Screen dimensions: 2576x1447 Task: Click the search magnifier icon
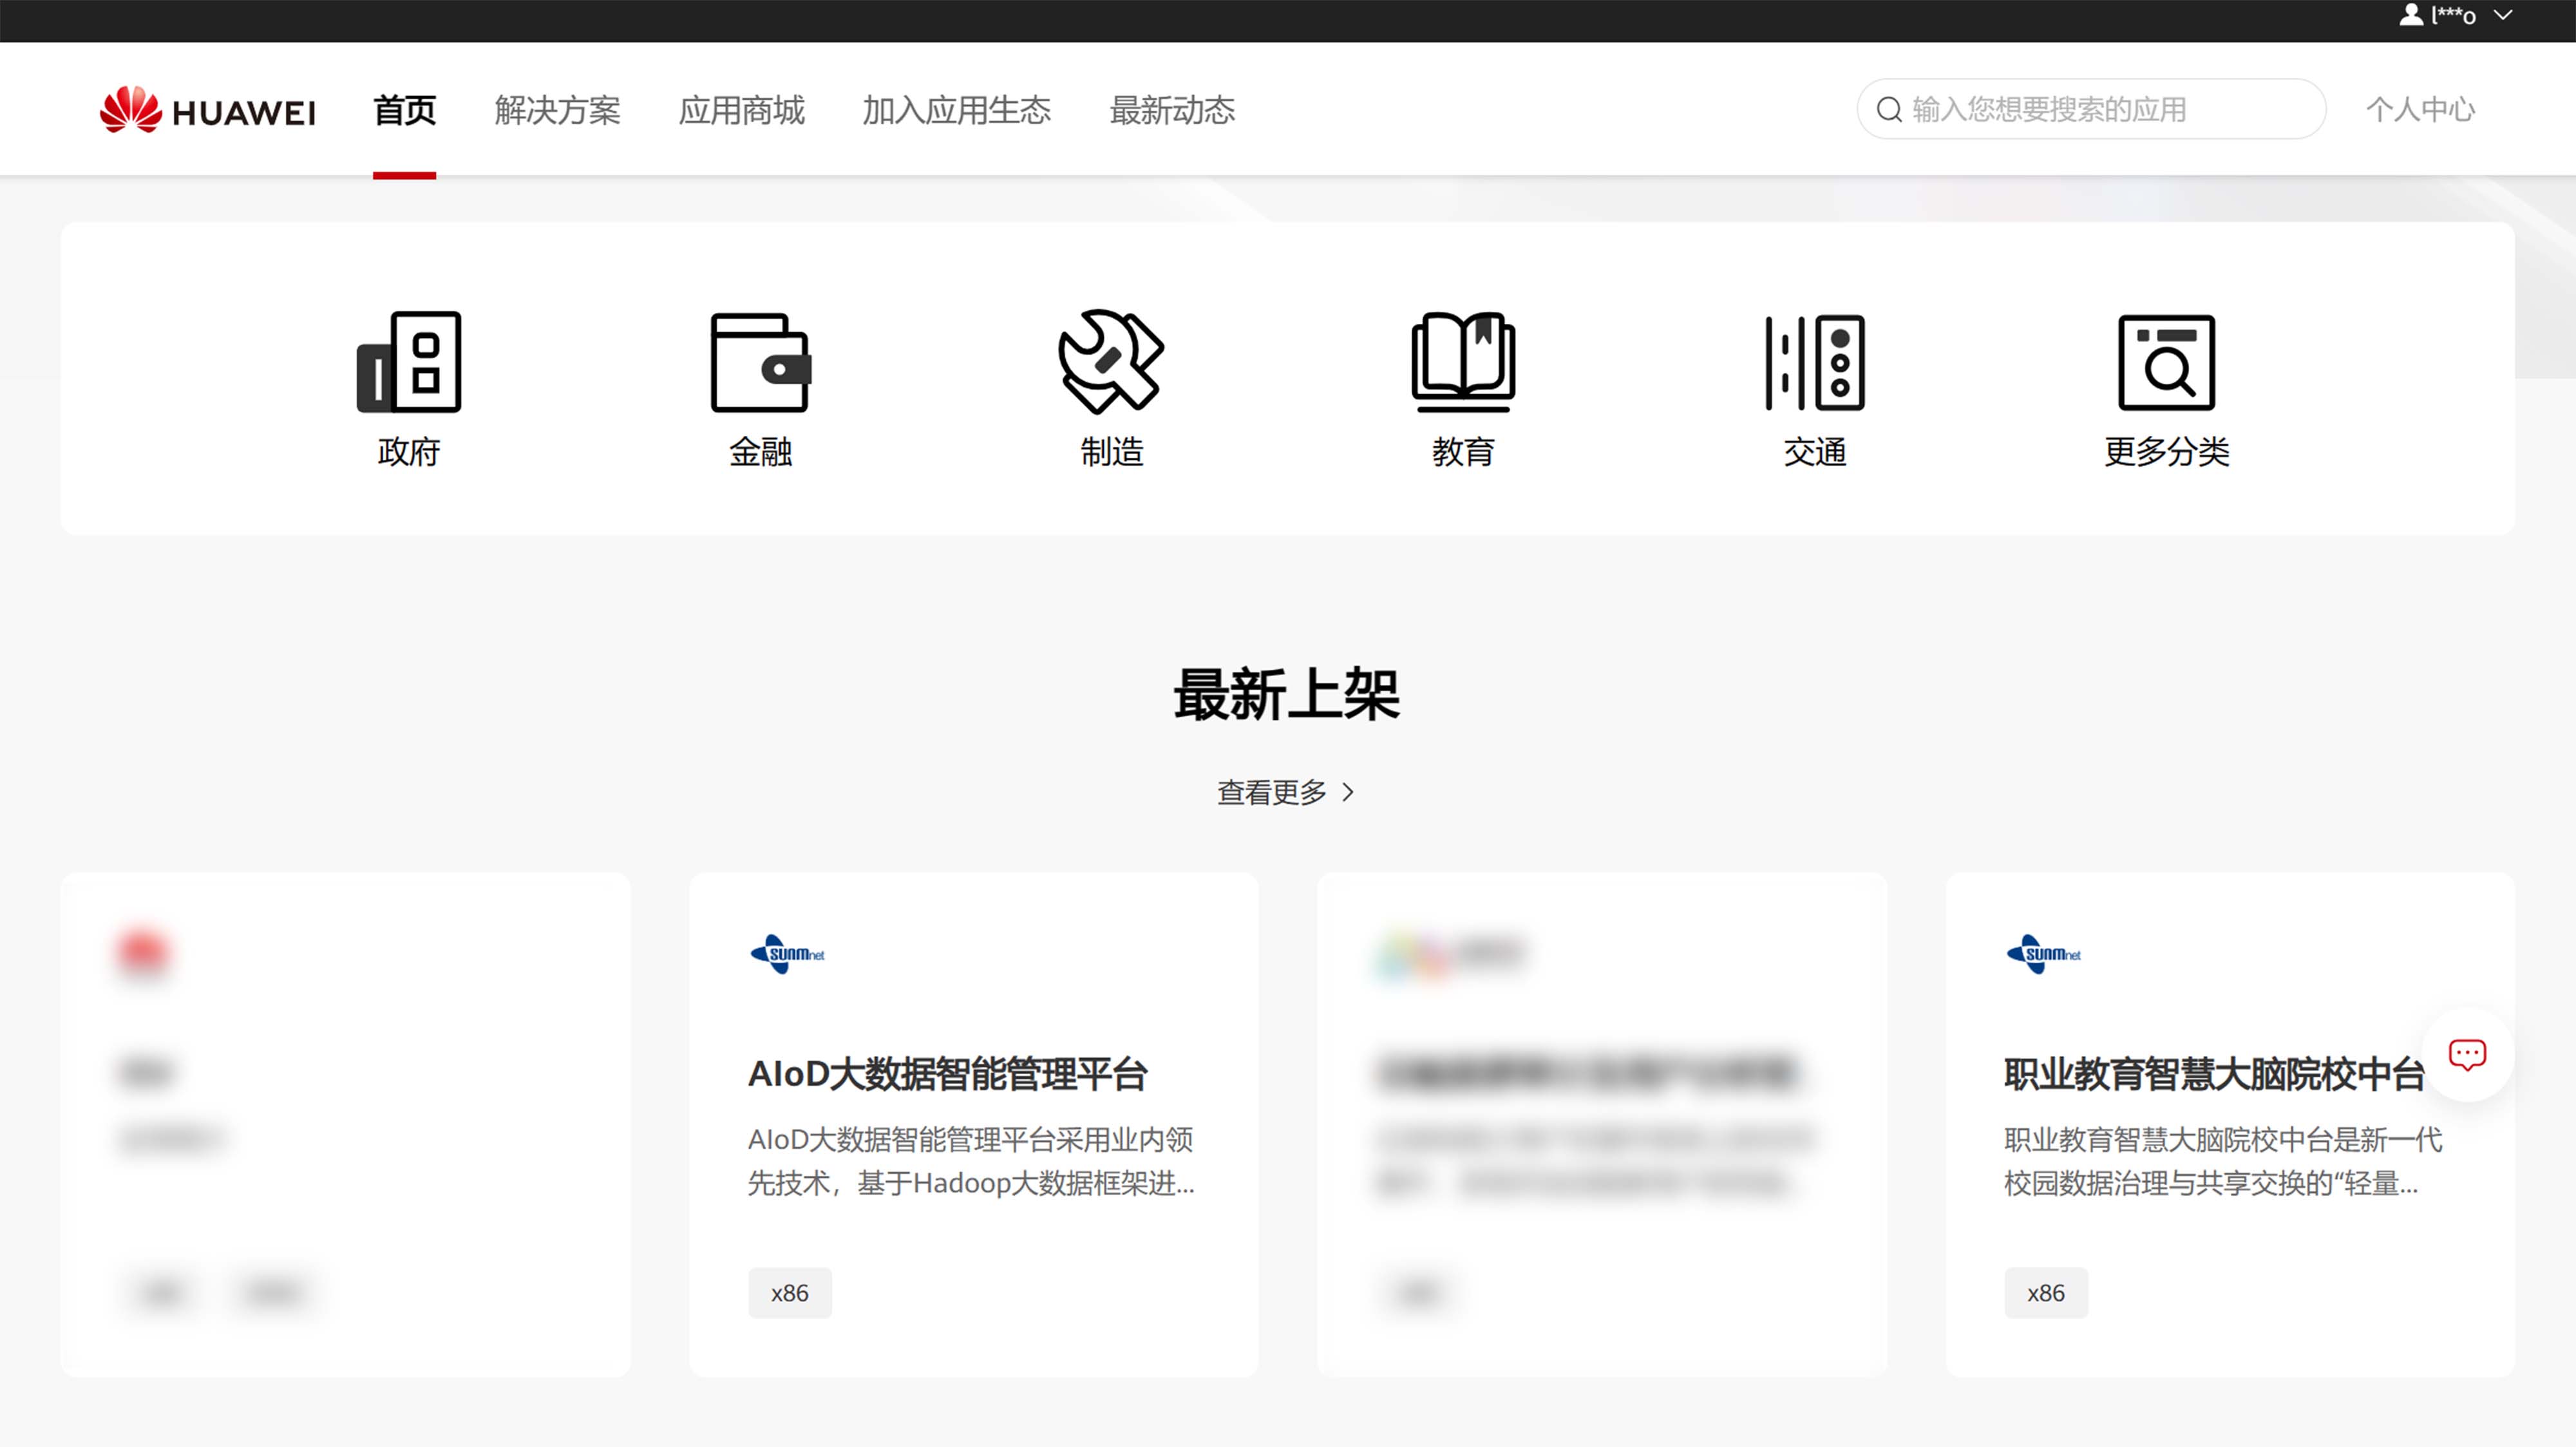click(x=1889, y=109)
